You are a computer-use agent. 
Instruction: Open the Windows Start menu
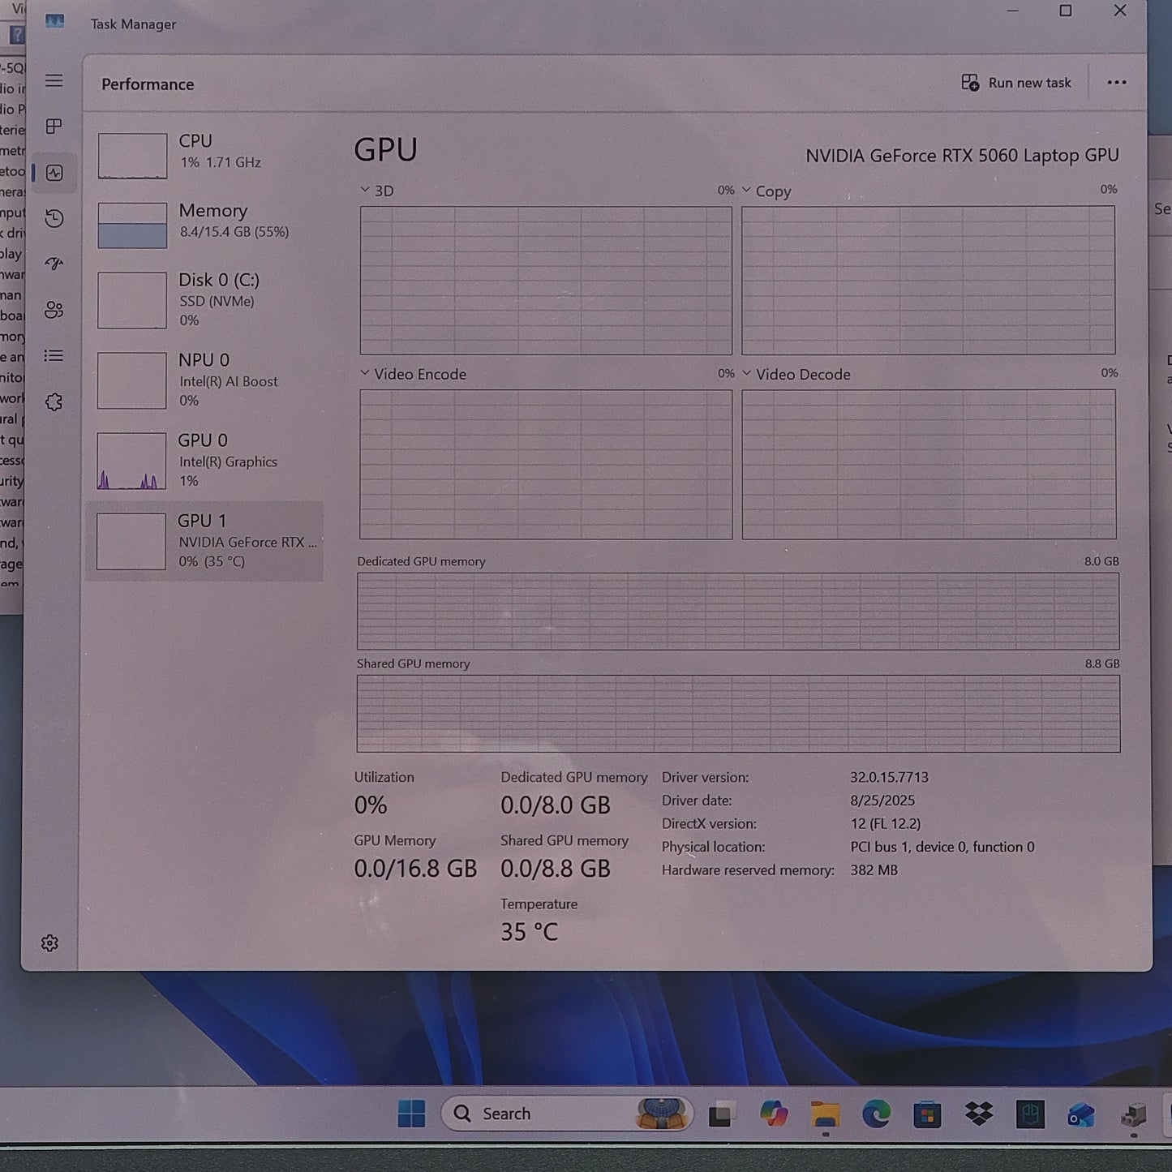pos(411,1114)
